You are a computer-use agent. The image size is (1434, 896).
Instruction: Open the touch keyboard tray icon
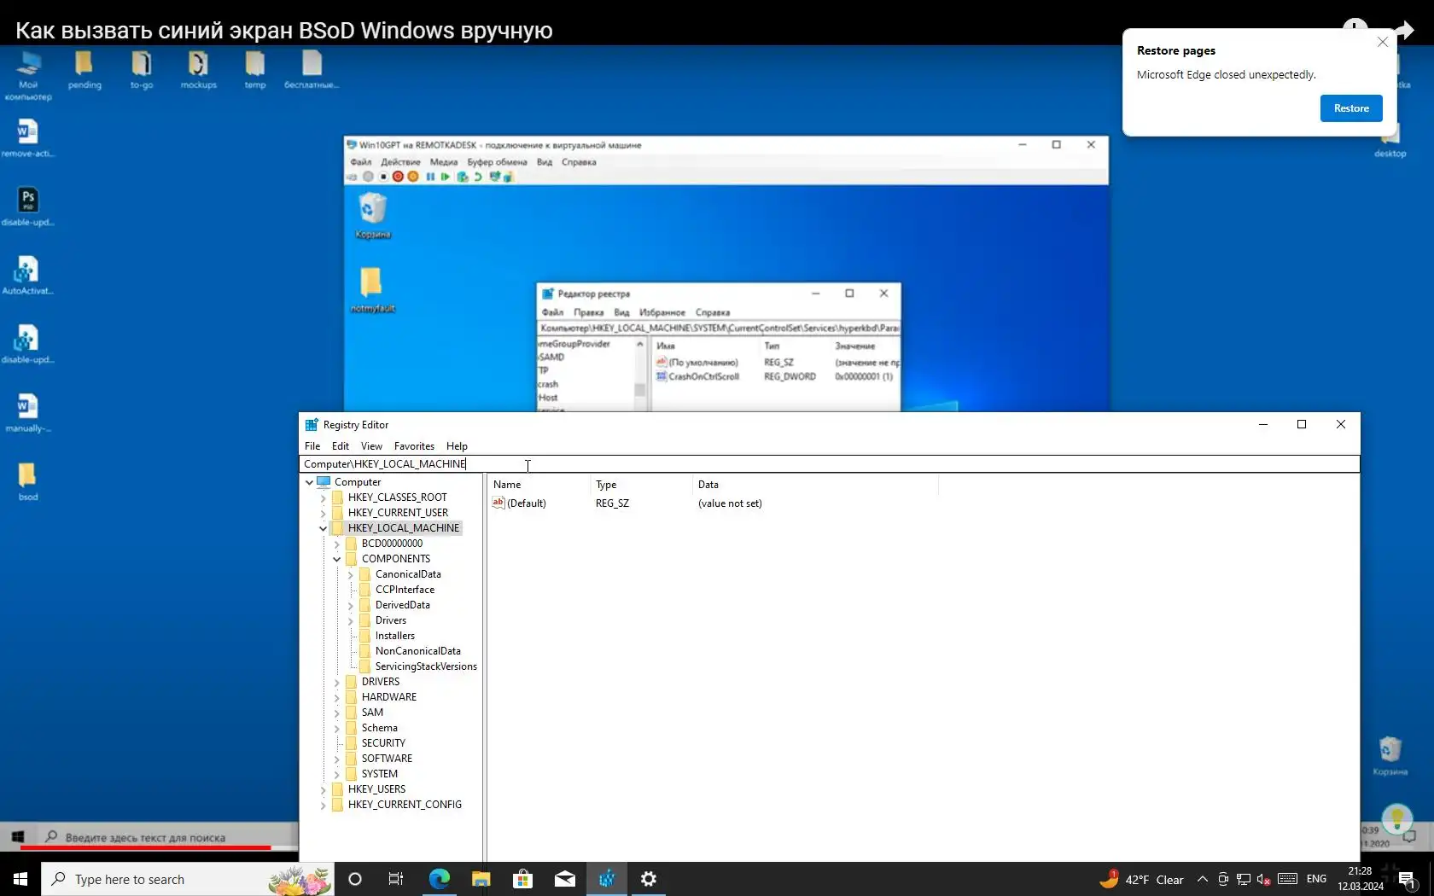pos(1288,879)
